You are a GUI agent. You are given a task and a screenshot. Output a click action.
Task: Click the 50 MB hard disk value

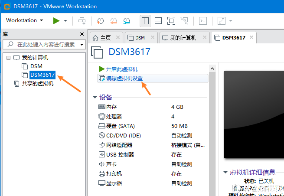pyautogui.click(x=180, y=126)
